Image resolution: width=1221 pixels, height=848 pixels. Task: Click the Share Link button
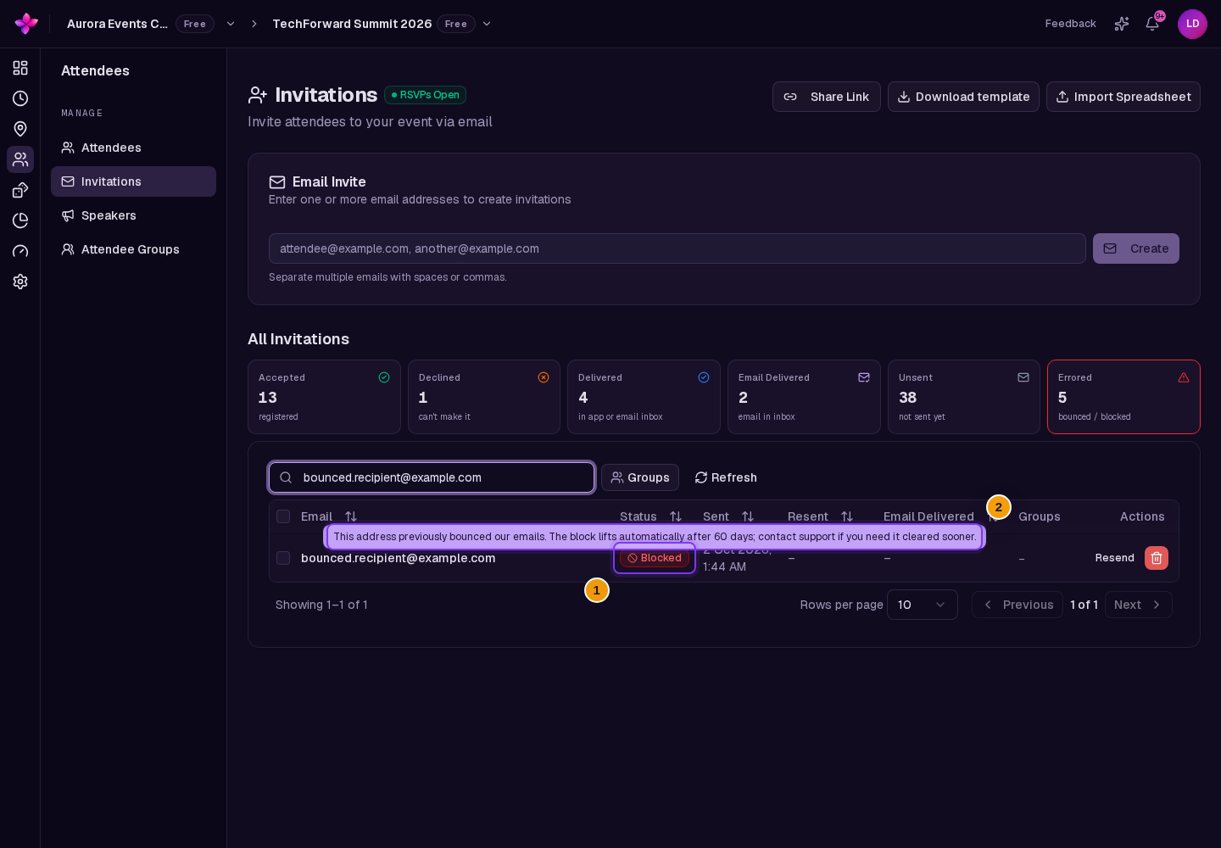[x=827, y=97]
